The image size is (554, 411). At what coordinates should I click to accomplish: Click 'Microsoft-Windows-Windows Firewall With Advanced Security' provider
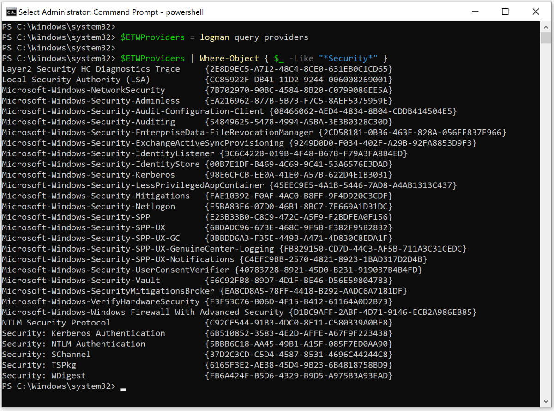click(x=143, y=312)
